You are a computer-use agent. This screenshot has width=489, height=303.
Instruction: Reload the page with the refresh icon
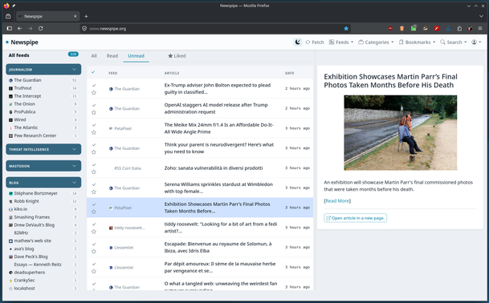click(40, 28)
